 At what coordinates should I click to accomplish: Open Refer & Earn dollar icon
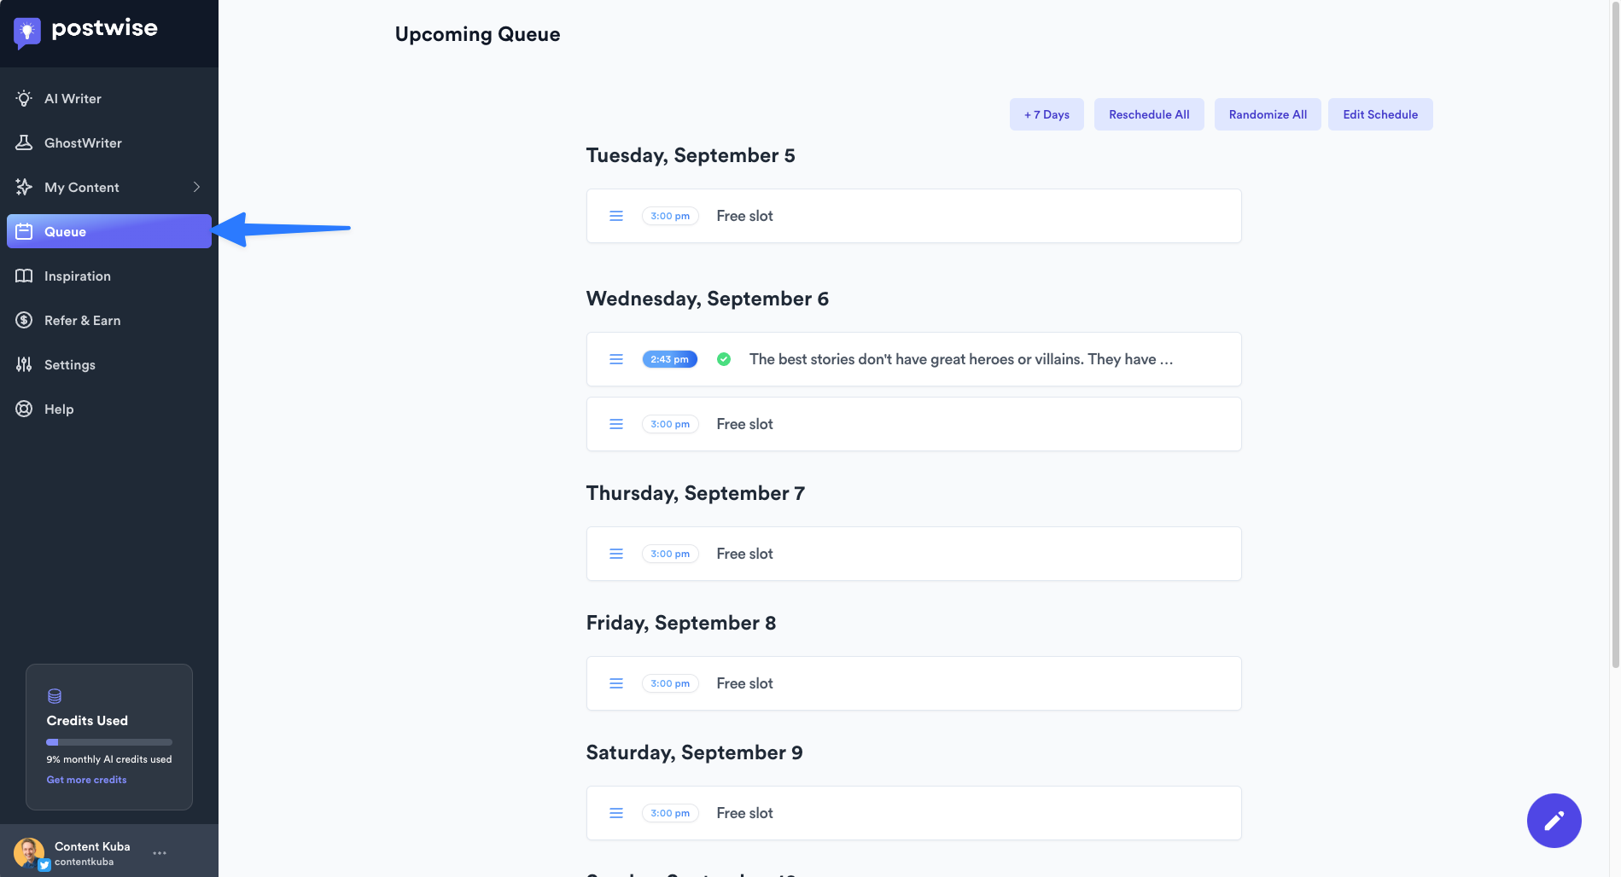[24, 320]
